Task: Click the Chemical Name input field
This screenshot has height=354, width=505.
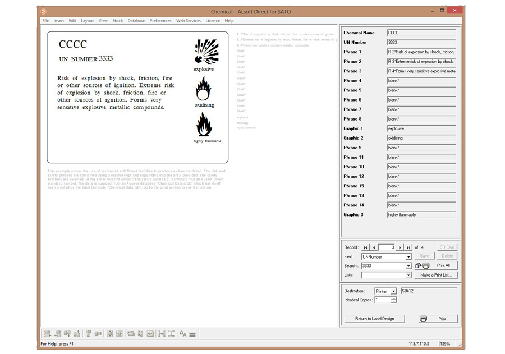Action: pyautogui.click(x=421, y=33)
